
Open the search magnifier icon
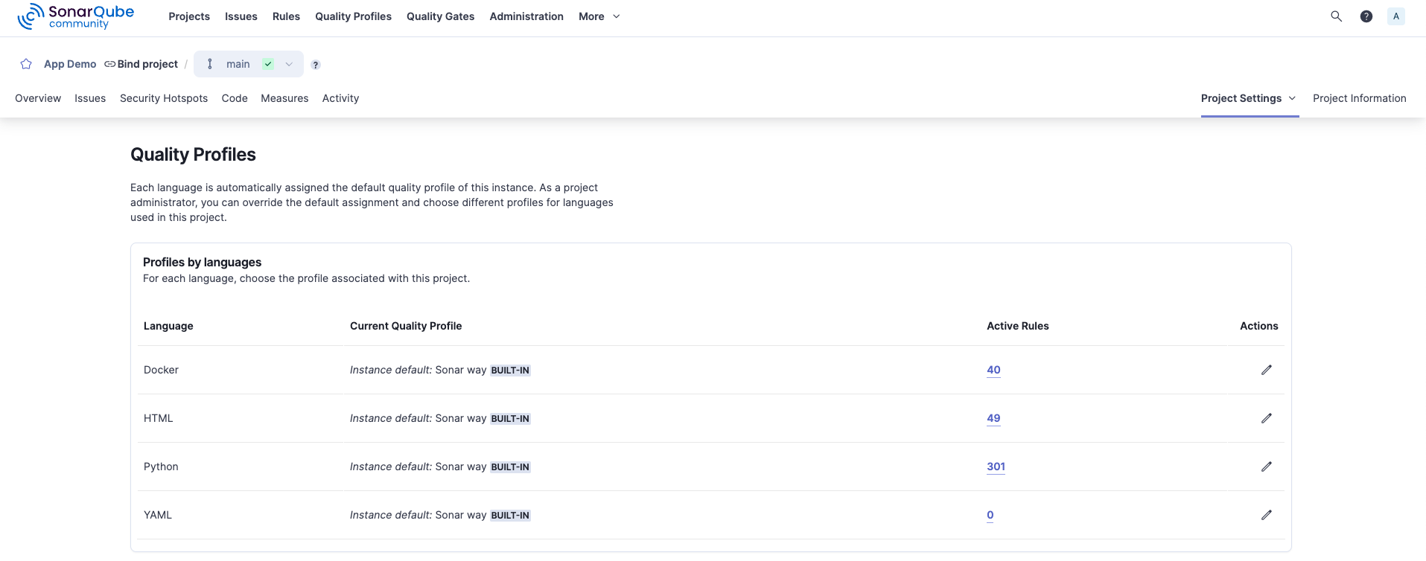(x=1337, y=16)
